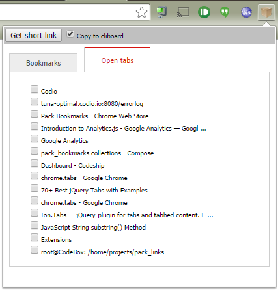
Task: Check the Google Analytics checkbox
Action: (35, 138)
